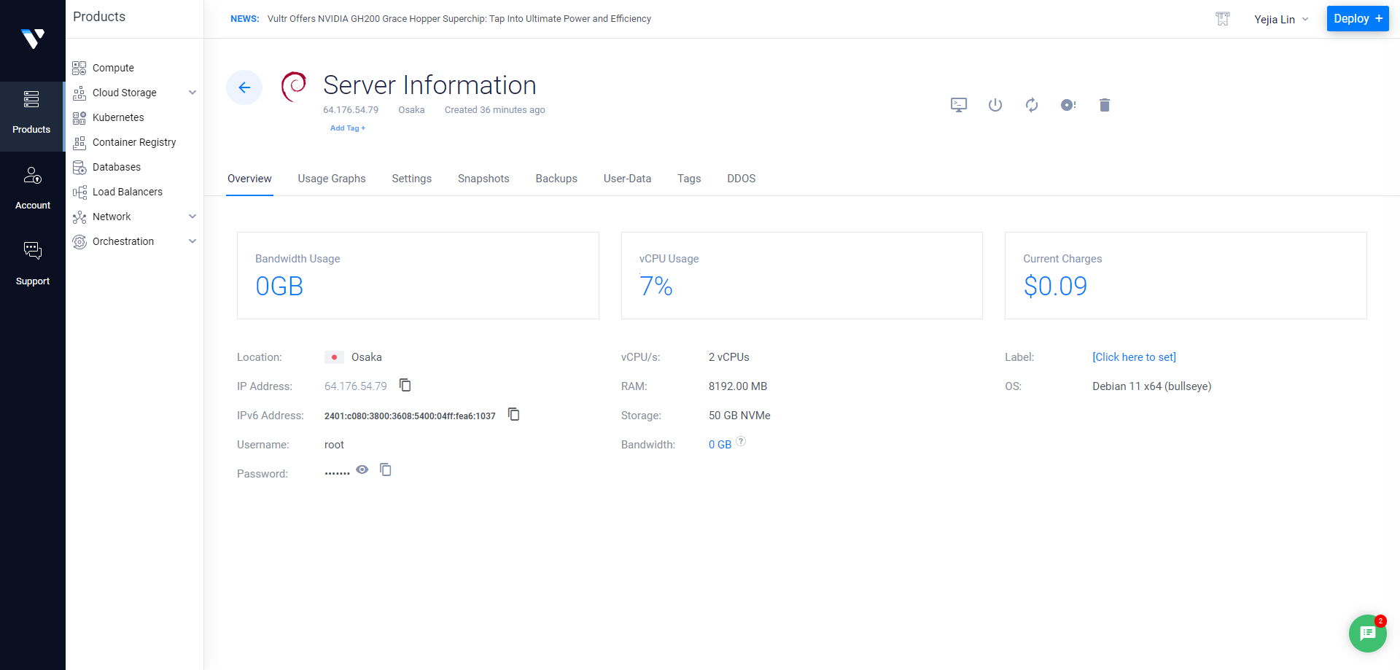
Task: Switch to the Overview tab
Action: (249, 179)
